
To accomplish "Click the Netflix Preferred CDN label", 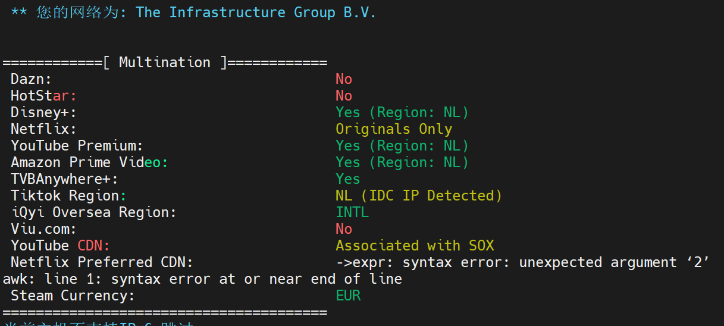I will coord(102,262).
